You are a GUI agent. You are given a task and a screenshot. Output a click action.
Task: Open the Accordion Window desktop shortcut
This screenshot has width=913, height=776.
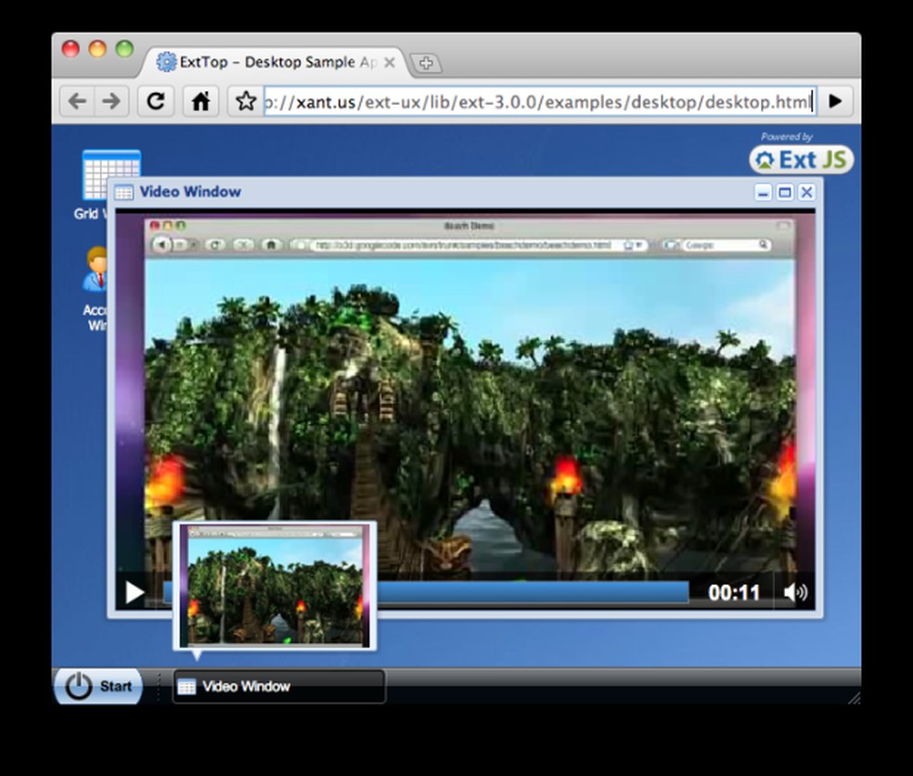point(95,289)
